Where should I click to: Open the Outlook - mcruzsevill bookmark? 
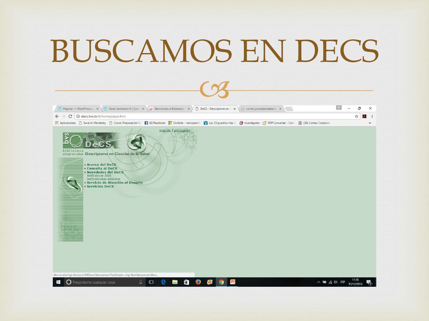click(184, 123)
